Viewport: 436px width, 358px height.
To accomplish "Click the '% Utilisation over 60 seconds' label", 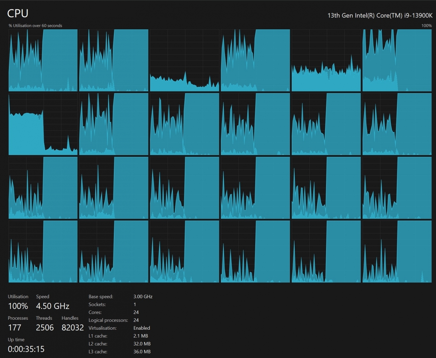I will tap(35, 26).
